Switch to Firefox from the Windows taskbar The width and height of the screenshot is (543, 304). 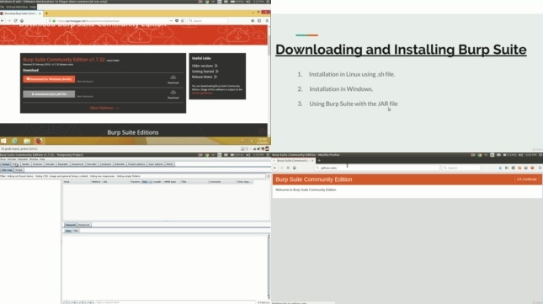(39, 141)
